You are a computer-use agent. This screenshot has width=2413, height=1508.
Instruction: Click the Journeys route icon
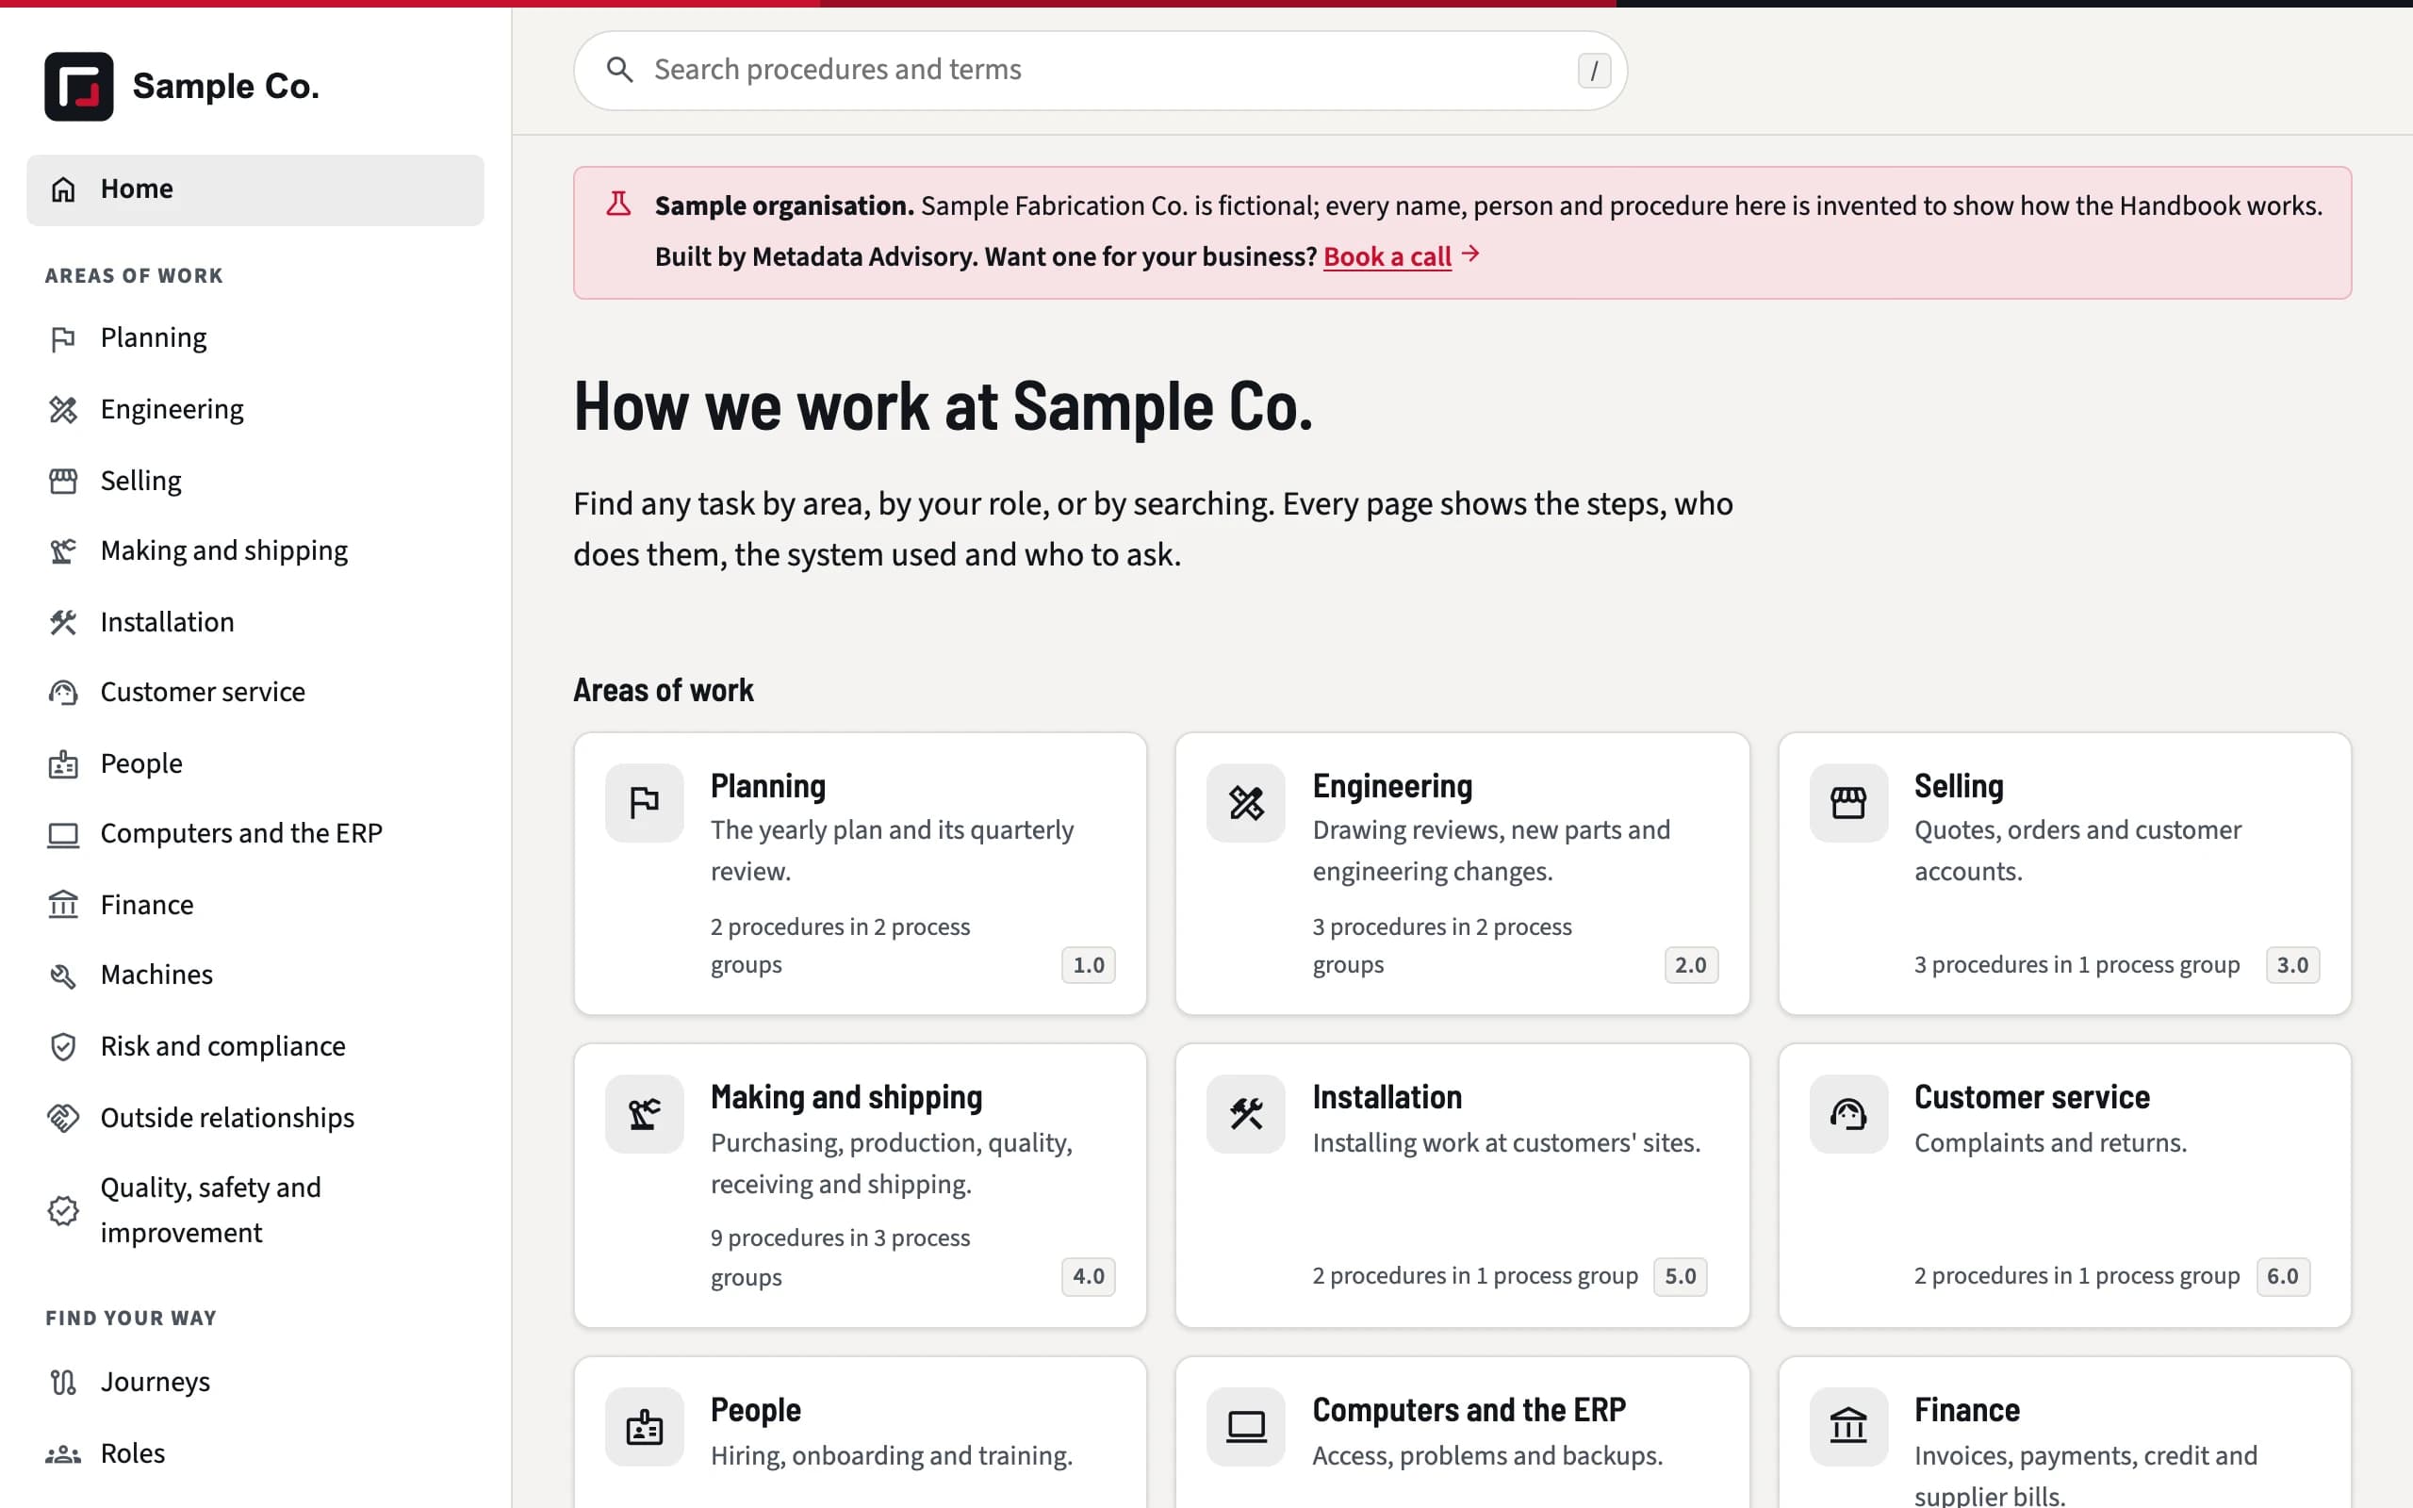tap(63, 1383)
